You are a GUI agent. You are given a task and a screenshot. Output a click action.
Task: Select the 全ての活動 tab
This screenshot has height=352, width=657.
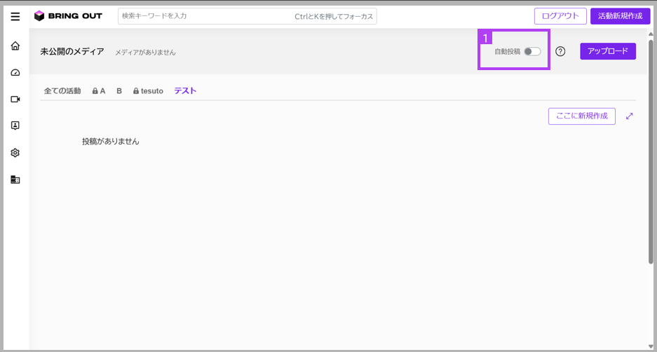pyautogui.click(x=62, y=91)
